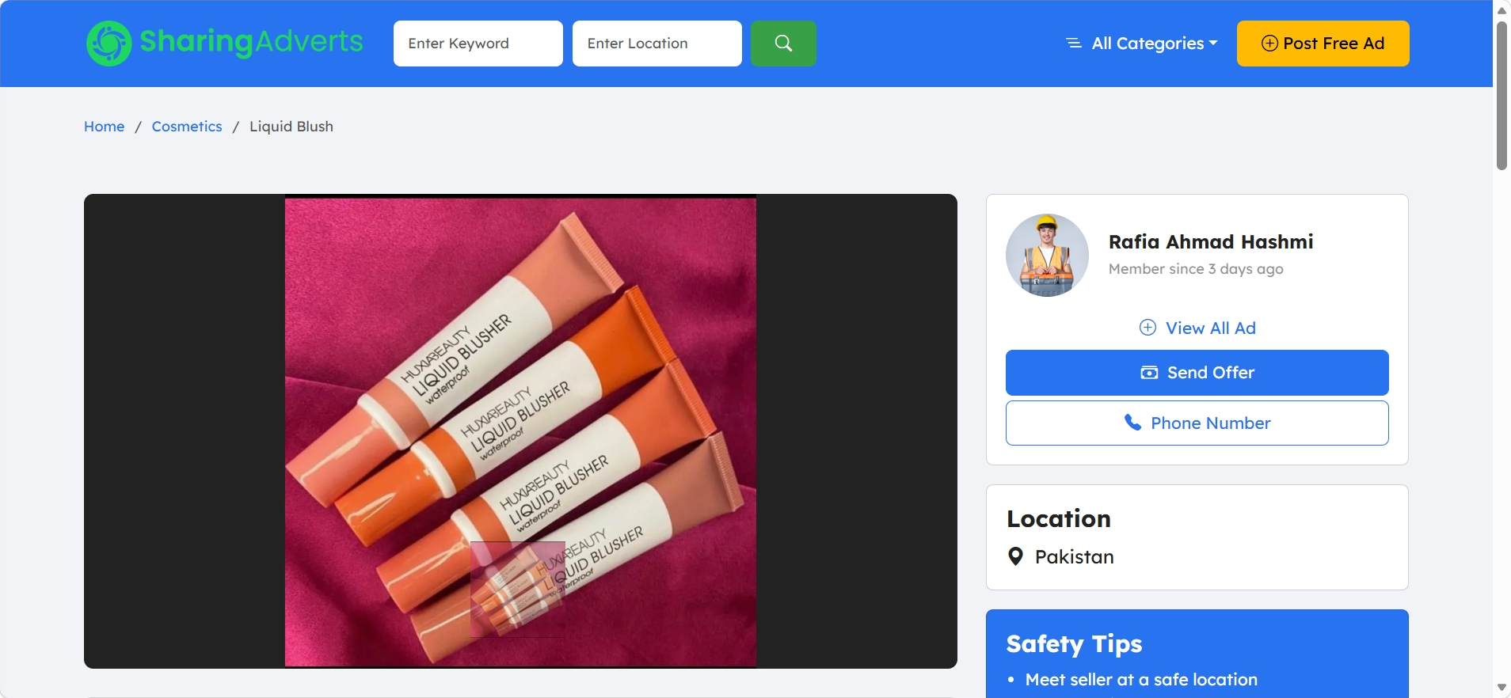The width and height of the screenshot is (1511, 698).
Task: Click the Liquid Blush breadcrumb text
Action: pyautogui.click(x=291, y=127)
